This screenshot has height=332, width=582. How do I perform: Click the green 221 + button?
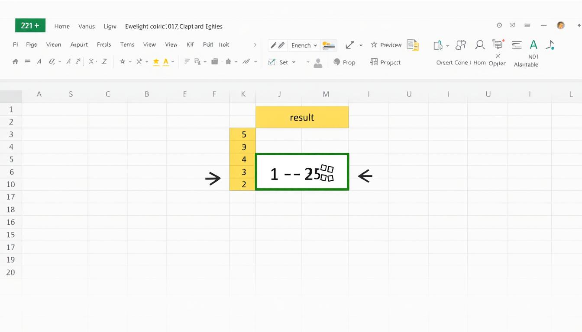30,26
